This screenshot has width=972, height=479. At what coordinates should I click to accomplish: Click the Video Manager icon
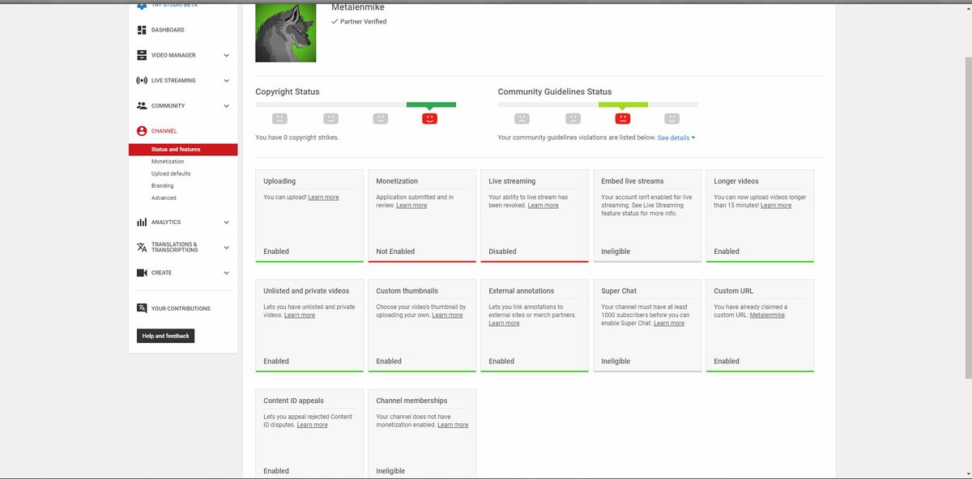pos(142,55)
